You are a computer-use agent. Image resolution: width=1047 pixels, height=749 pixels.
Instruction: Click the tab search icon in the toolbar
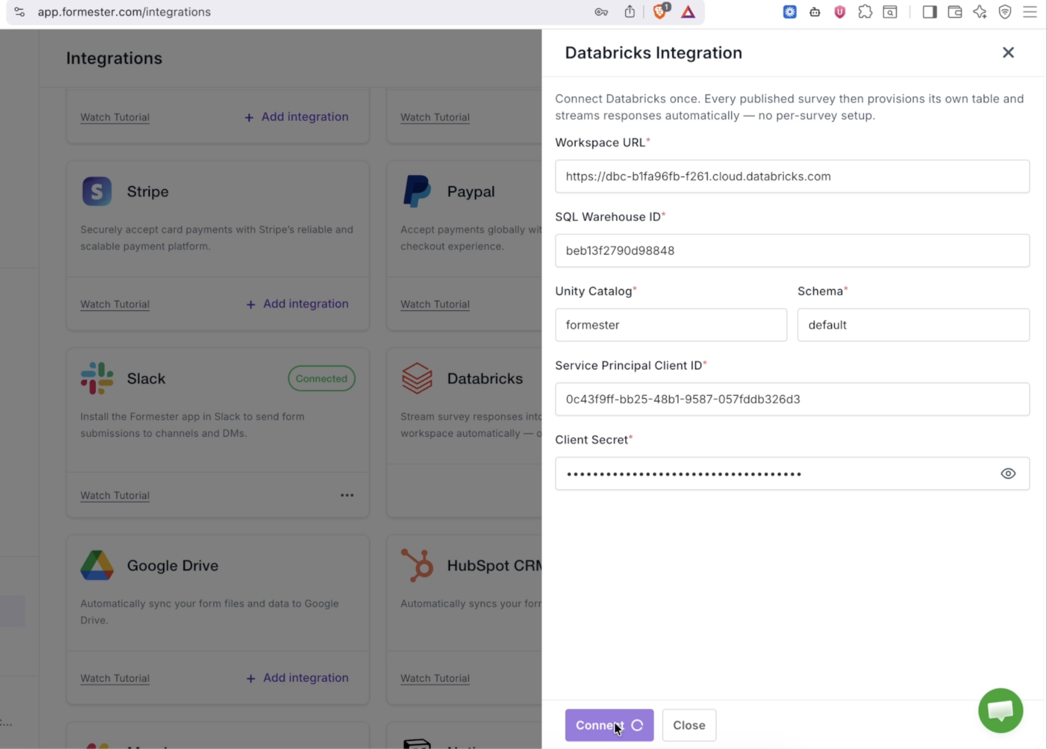[890, 12]
